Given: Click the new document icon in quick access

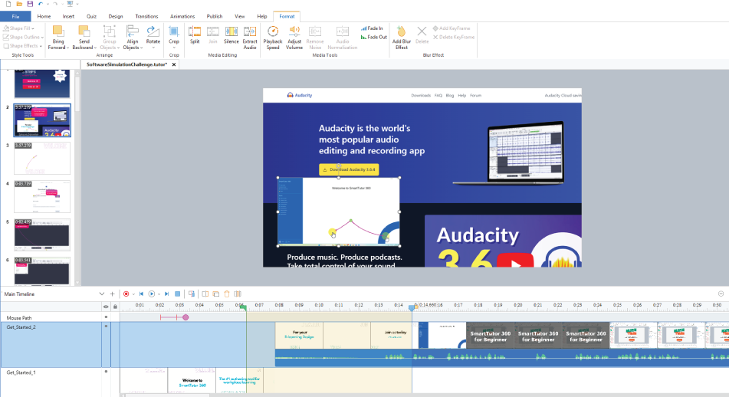Looking at the screenshot, I should [8, 4].
